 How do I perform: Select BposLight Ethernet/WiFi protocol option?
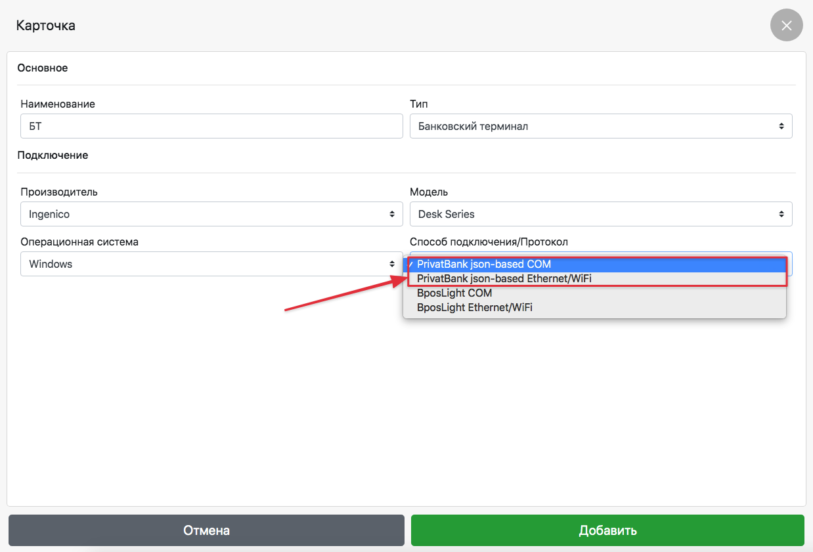[474, 307]
